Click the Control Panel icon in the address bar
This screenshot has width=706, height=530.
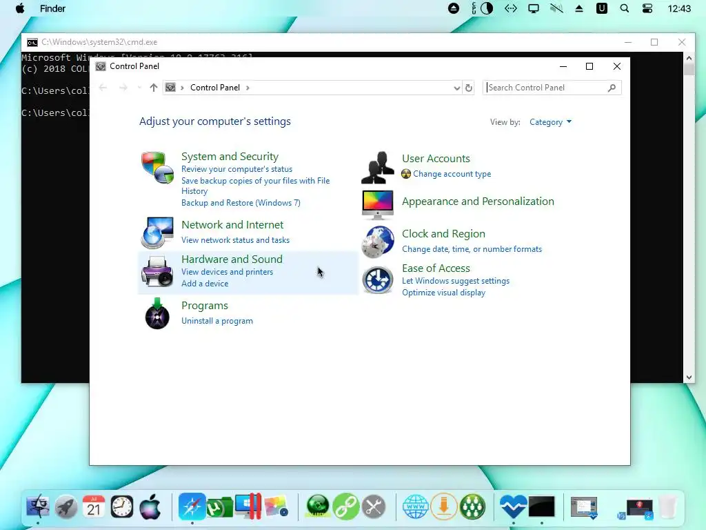(x=170, y=88)
